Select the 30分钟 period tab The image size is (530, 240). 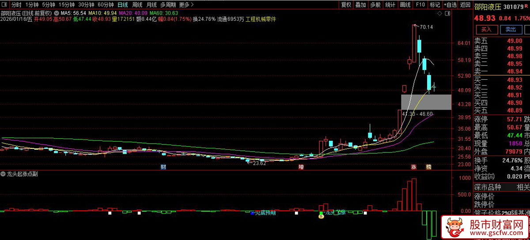tap(86, 5)
